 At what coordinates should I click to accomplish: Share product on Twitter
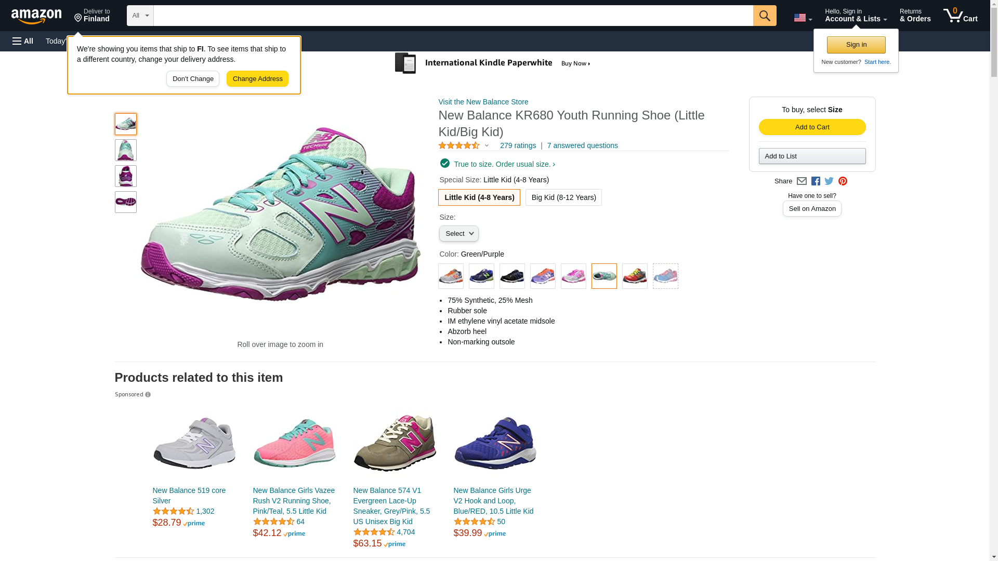click(829, 181)
